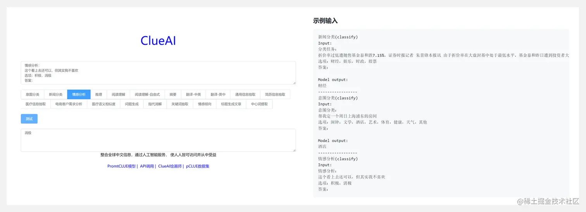Click the 新闻分类(classify) line in examples
The height and width of the screenshot is (212, 586).
point(338,37)
